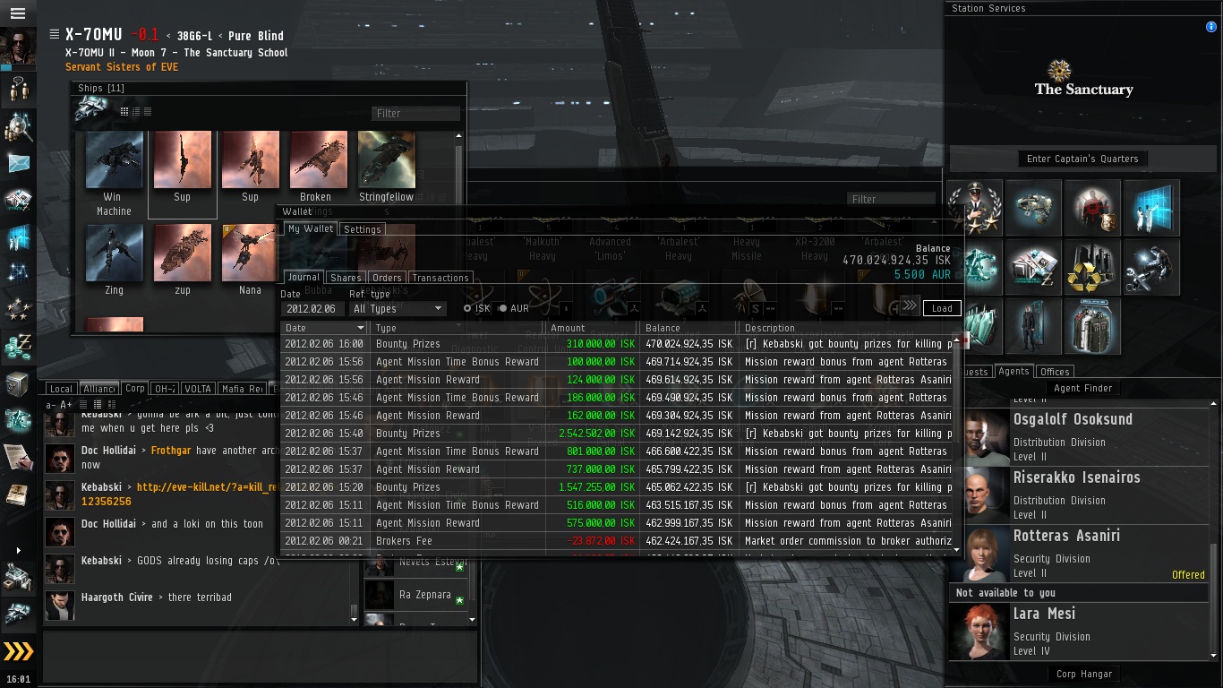The height and width of the screenshot is (688, 1223).
Task: Open the Shares tab in Wallet
Action: pyautogui.click(x=346, y=278)
